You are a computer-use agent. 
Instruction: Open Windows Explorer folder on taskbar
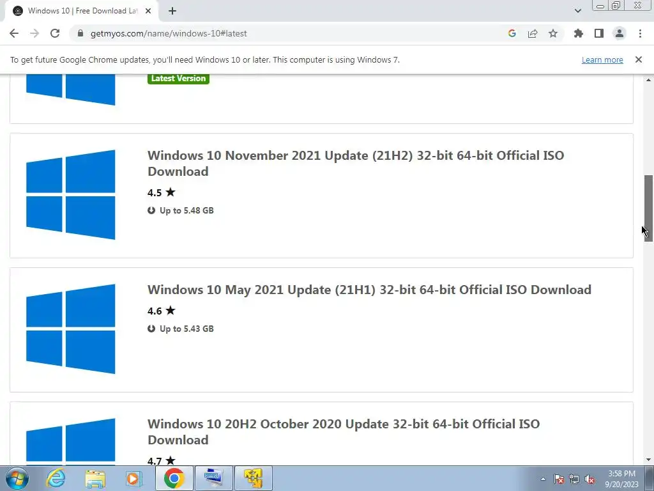95,478
